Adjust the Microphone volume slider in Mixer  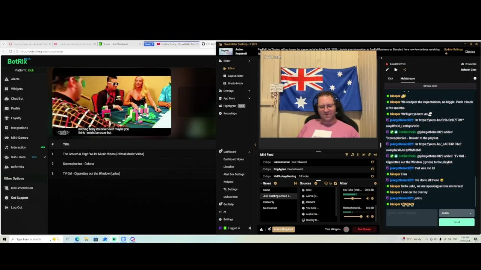coord(352,216)
